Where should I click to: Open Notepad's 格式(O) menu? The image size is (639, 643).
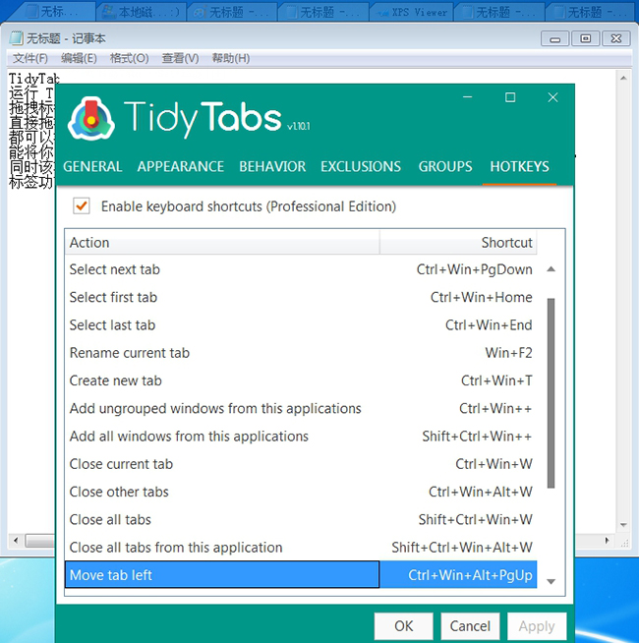click(129, 58)
